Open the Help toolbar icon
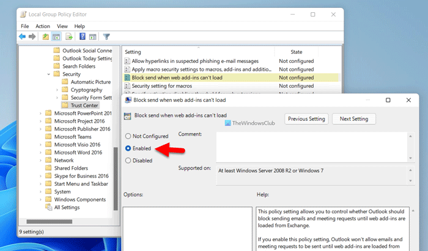Viewport: 428px width, 251px height. [x=82, y=36]
